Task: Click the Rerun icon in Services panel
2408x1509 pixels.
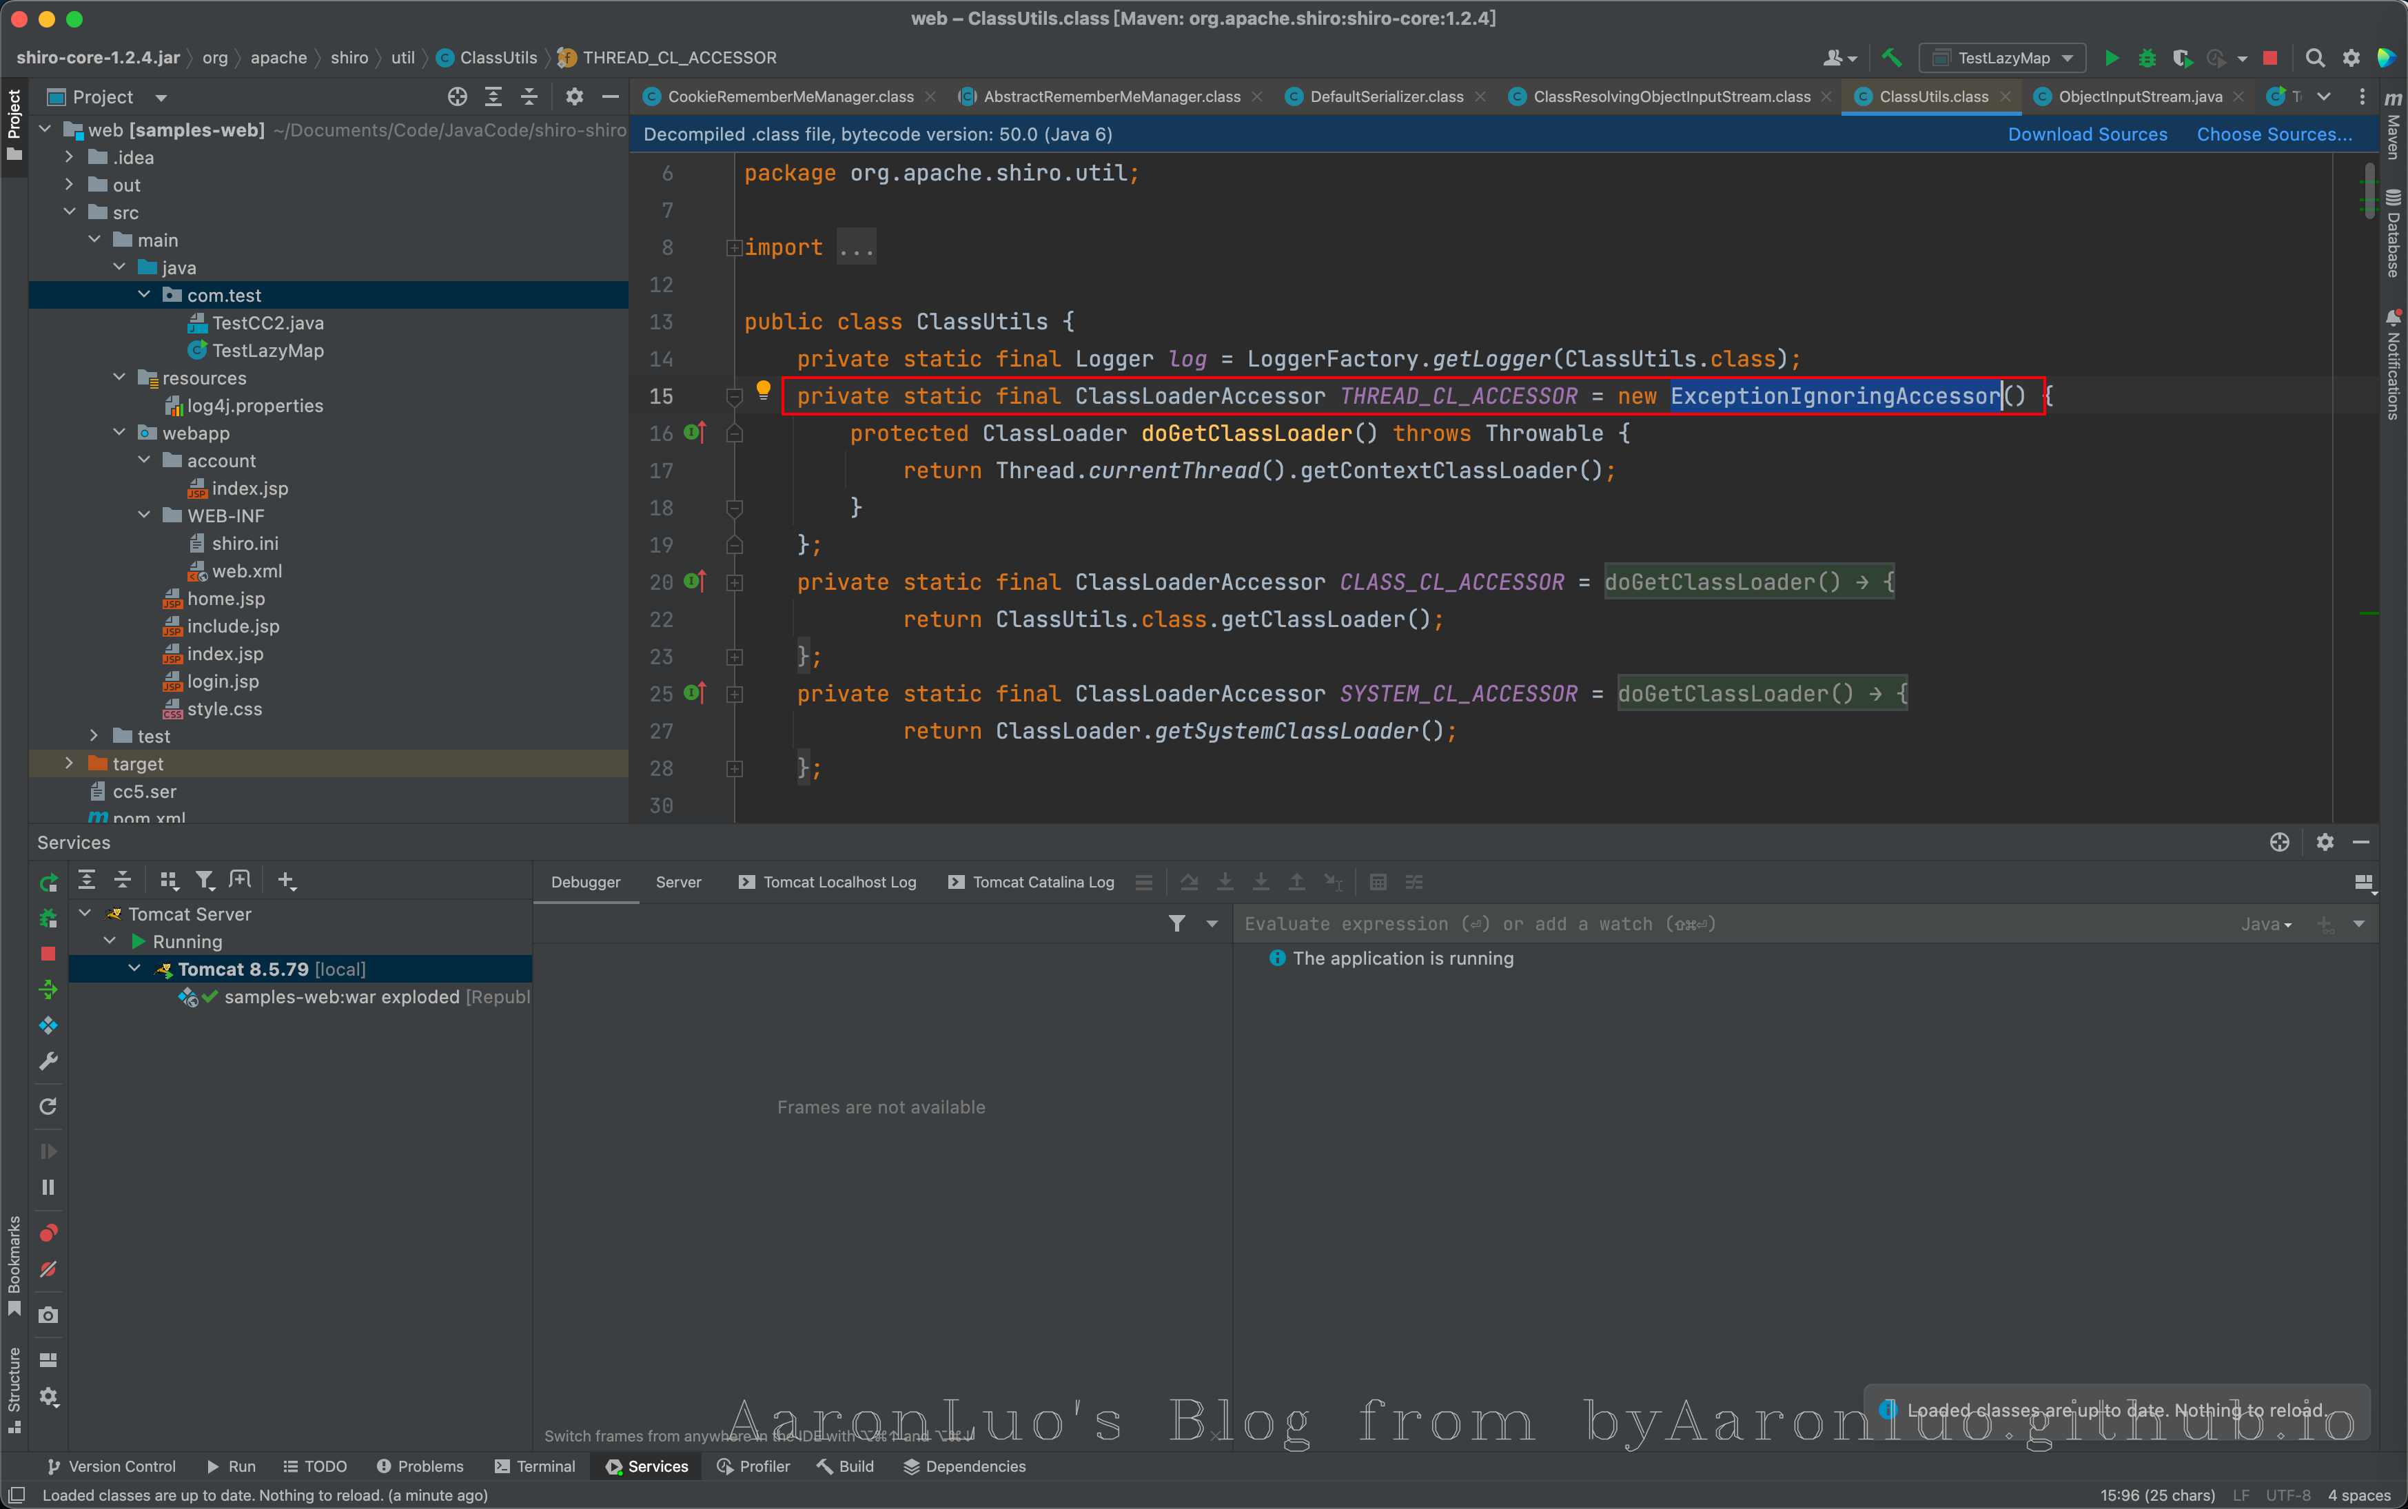Action: click(x=48, y=882)
